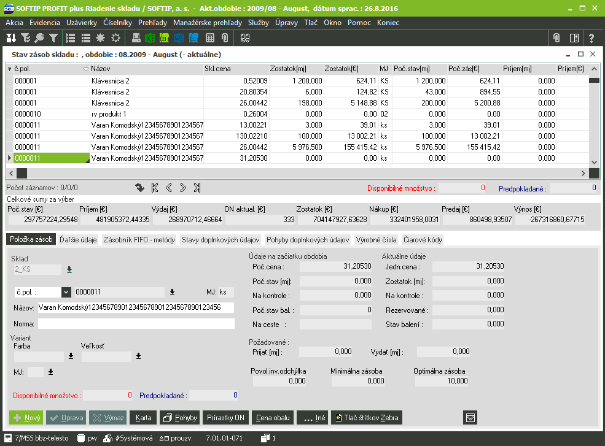
Task: Click the grid's horizontal scrollbar left arrow
Action: tap(11, 174)
